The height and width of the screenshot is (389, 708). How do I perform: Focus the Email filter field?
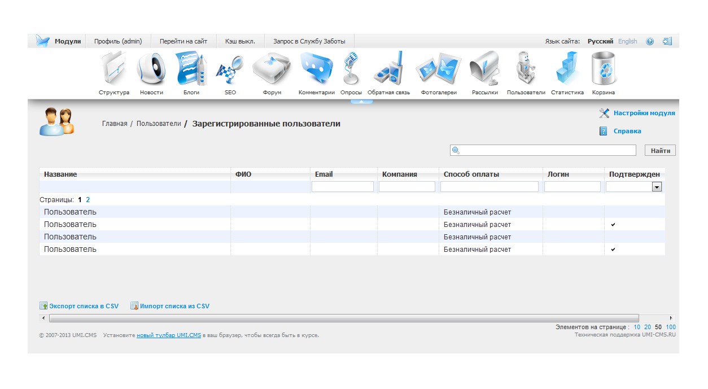tap(343, 186)
